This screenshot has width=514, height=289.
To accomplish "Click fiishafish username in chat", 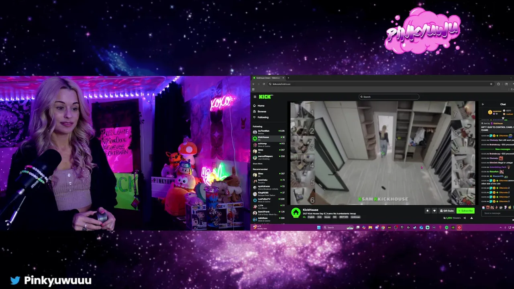I will point(494,172).
